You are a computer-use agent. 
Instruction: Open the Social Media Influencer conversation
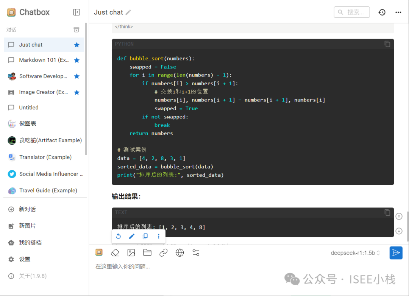coord(44,174)
